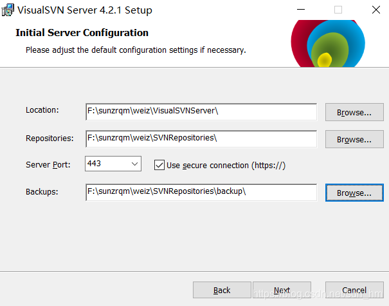Image resolution: width=389 pixels, height=306 pixels.
Task: Click the 'Please adjust the default configuration' text
Action: tap(136, 50)
